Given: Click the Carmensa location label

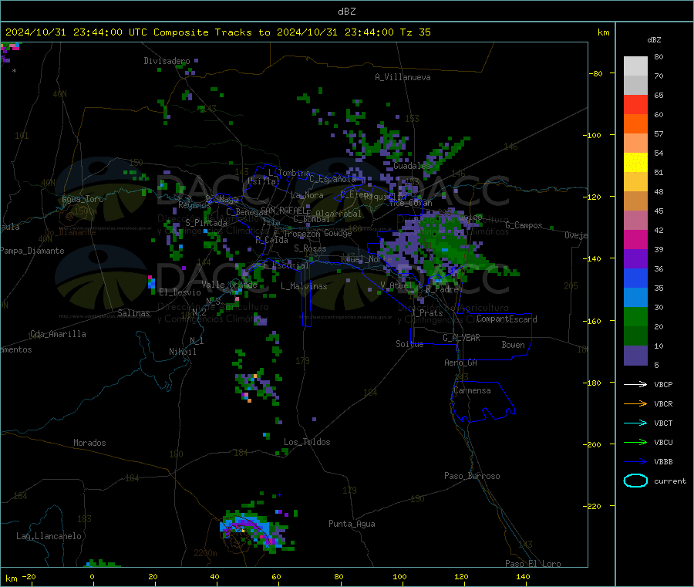Looking at the screenshot, I should coord(472,390).
